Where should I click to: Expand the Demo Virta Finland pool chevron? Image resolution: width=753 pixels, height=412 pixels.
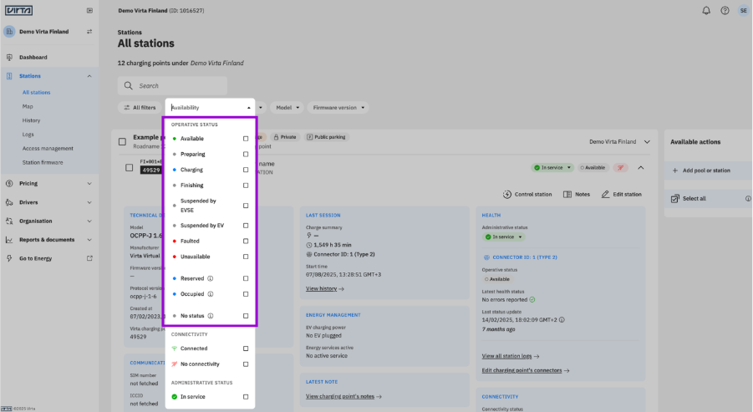coord(647,142)
